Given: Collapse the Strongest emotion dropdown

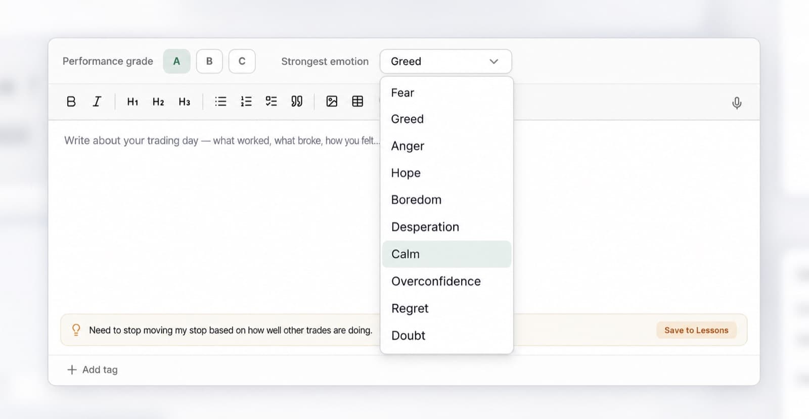Looking at the screenshot, I should [x=445, y=61].
